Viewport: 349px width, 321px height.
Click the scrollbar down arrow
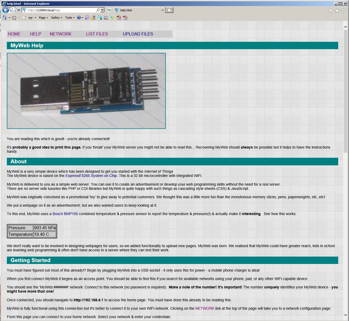(x=346, y=315)
